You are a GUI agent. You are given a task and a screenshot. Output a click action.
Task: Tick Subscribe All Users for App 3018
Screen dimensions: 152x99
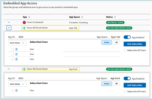(125, 50)
